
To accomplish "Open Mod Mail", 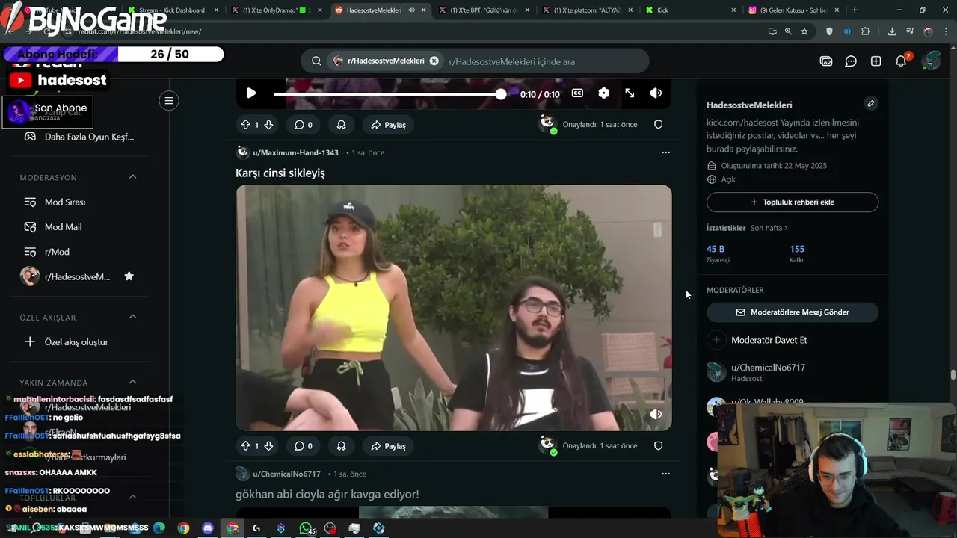I will point(64,227).
